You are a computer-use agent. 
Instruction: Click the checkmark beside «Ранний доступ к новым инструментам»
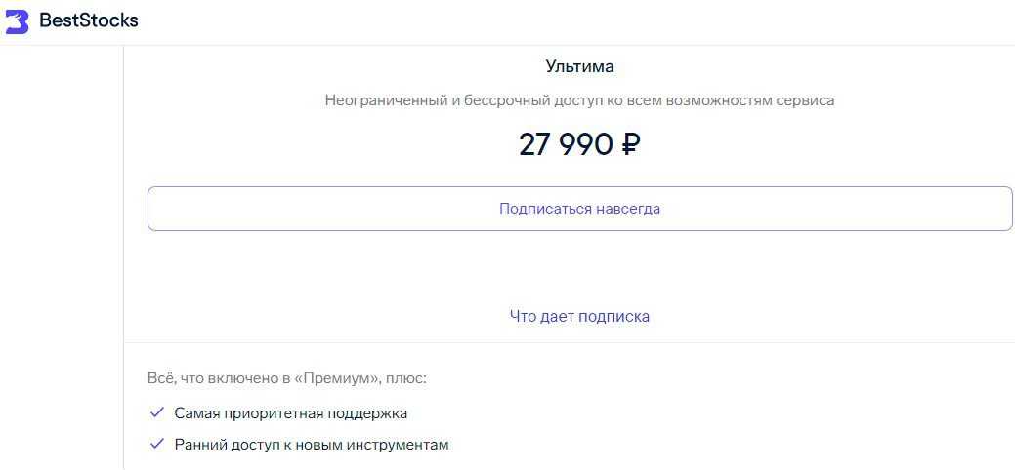[x=156, y=444]
